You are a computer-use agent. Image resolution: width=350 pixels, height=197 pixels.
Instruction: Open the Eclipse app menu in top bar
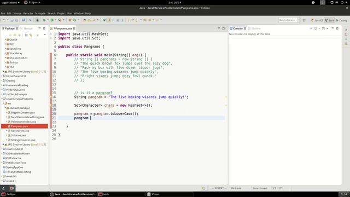pos(32,2)
